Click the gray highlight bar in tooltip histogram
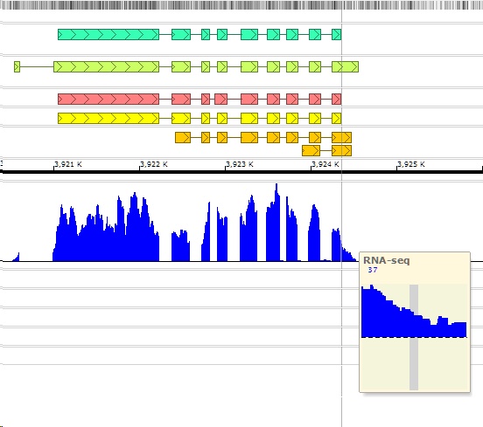Screen dimensions: 483x427 pos(414,337)
